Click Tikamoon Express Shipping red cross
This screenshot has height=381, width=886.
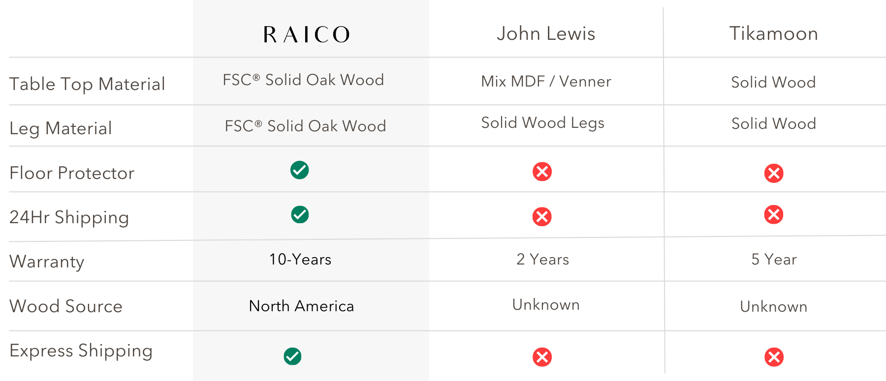coord(774,357)
